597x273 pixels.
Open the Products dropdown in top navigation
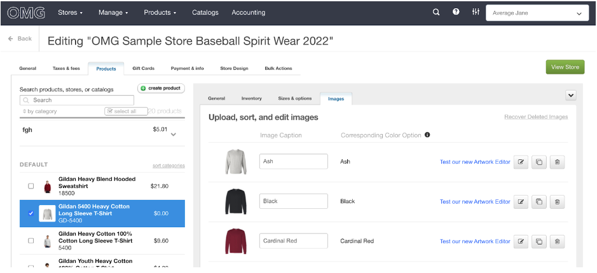(160, 13)
